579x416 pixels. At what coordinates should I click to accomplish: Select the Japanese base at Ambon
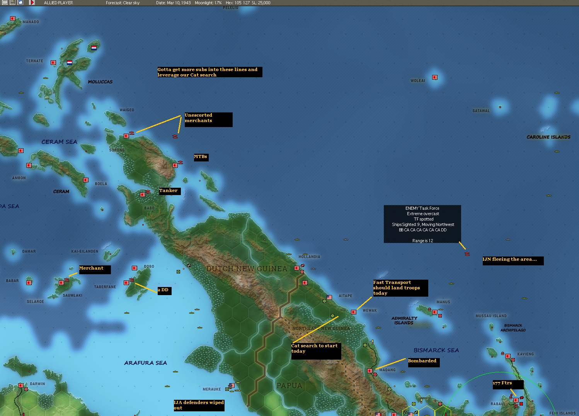29,165
